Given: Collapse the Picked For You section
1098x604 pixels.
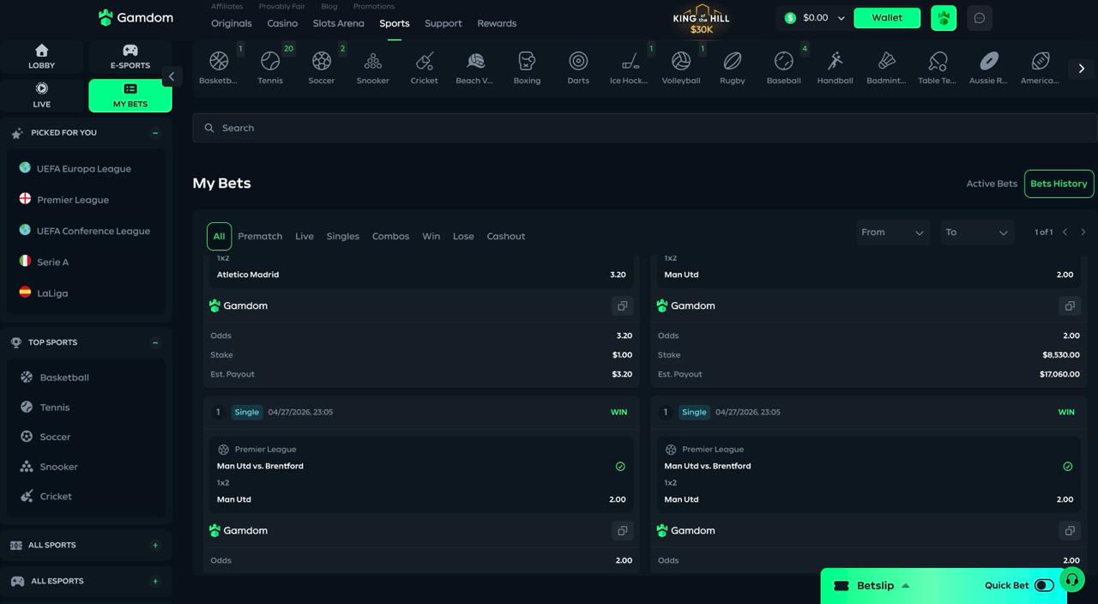Looking at the screenshot, I should tap(155, 133).
